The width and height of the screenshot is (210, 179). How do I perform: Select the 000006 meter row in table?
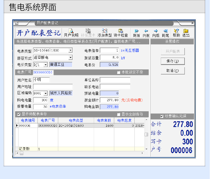27,126
